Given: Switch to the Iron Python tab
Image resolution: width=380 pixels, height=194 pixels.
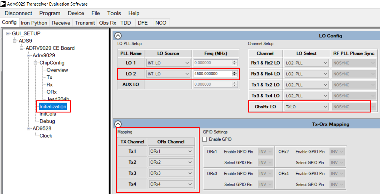Looking at the screenshot, I should (34, 23).
